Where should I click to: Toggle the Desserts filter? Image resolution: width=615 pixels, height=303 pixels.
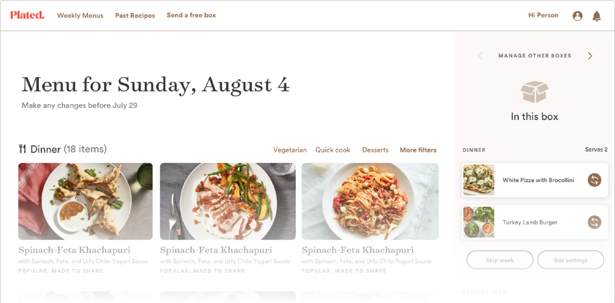[x=375, y=150]
